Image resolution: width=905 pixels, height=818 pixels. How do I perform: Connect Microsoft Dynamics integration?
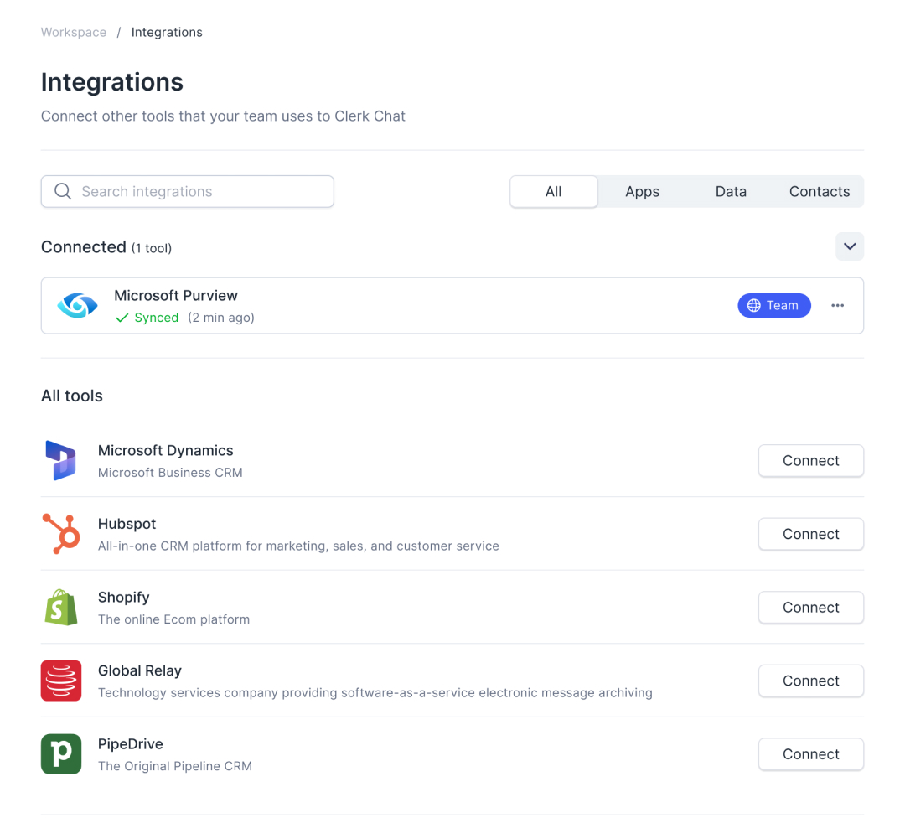pyautogui.click(x=811, y=461)
